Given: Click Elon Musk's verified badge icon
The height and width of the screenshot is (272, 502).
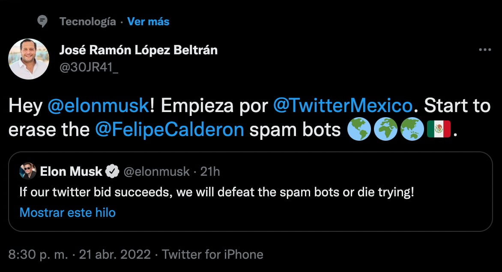Looking at the screenshot, I should pos(113,172).
